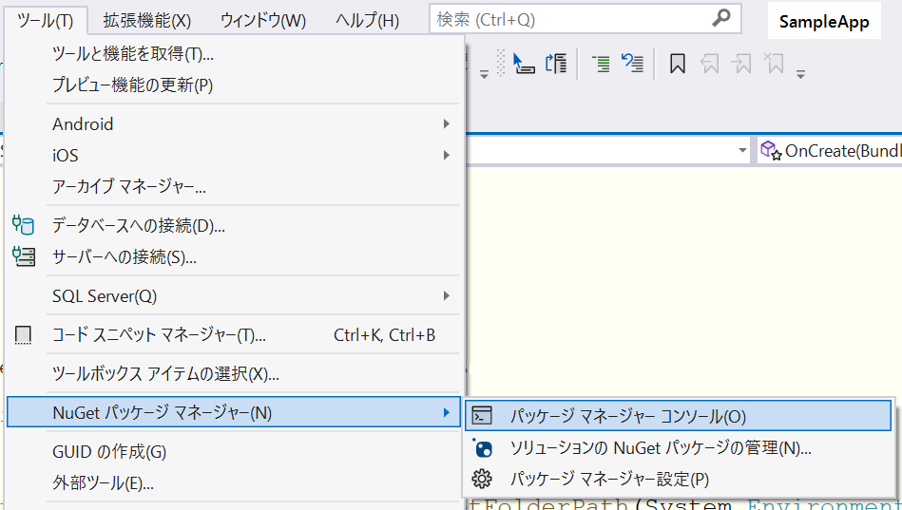Click the database connection icon
The width and height of the screenshot is (902, 510).
pos(23,225)
